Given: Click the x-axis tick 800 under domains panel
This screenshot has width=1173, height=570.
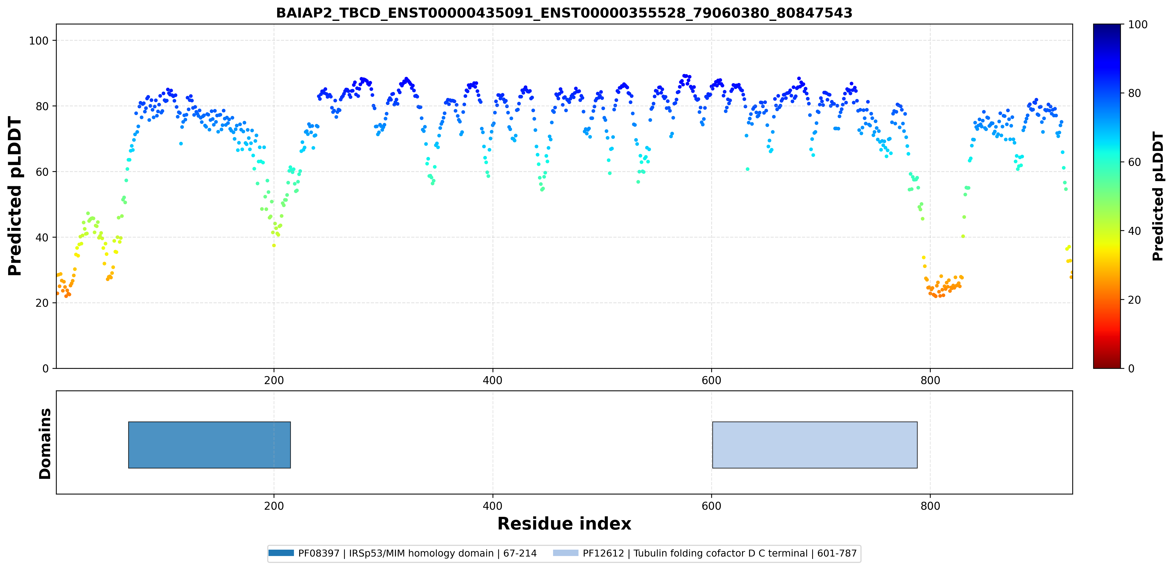Looking at the screenshot, I should pos(930,506).
